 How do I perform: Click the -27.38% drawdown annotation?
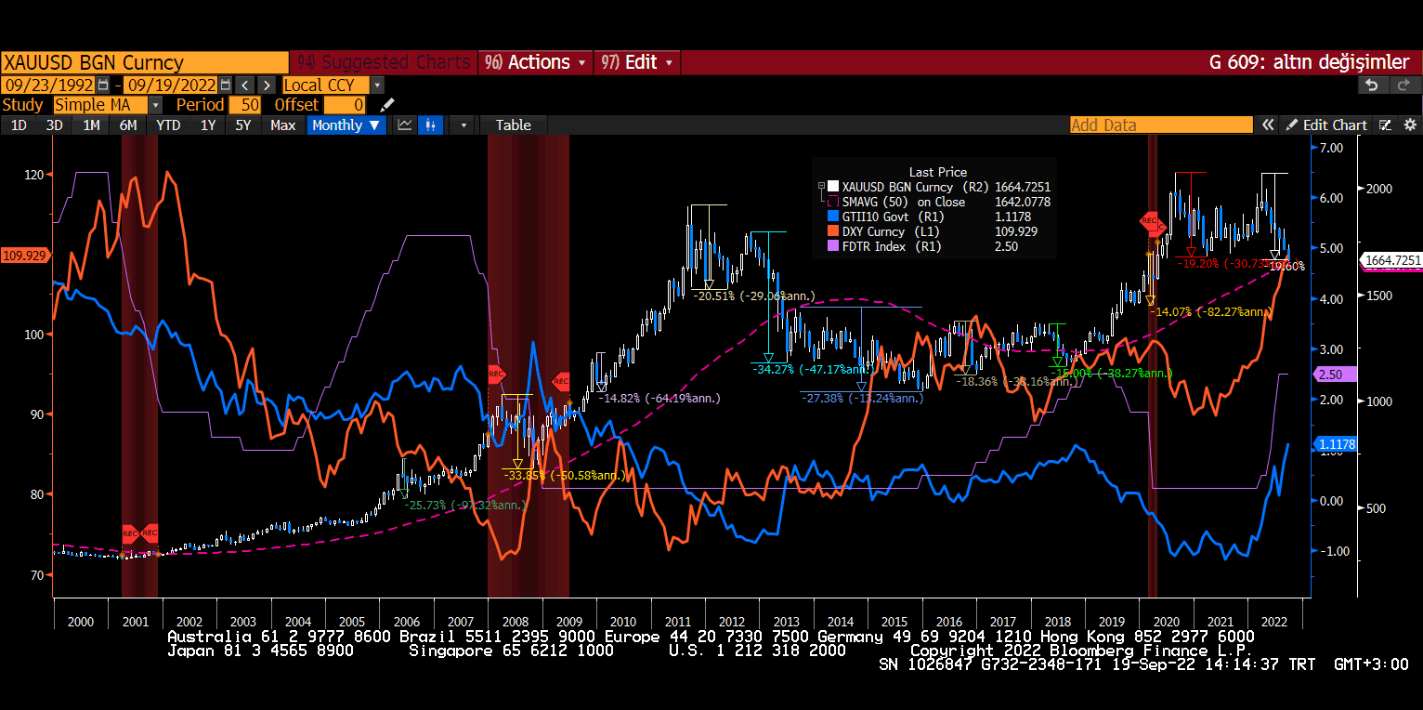[x=863, y=398]
